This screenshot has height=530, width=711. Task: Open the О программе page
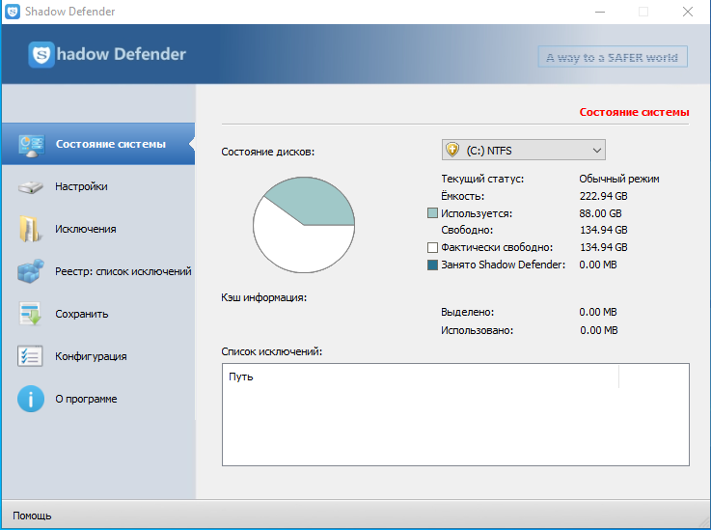pos(98,399)
